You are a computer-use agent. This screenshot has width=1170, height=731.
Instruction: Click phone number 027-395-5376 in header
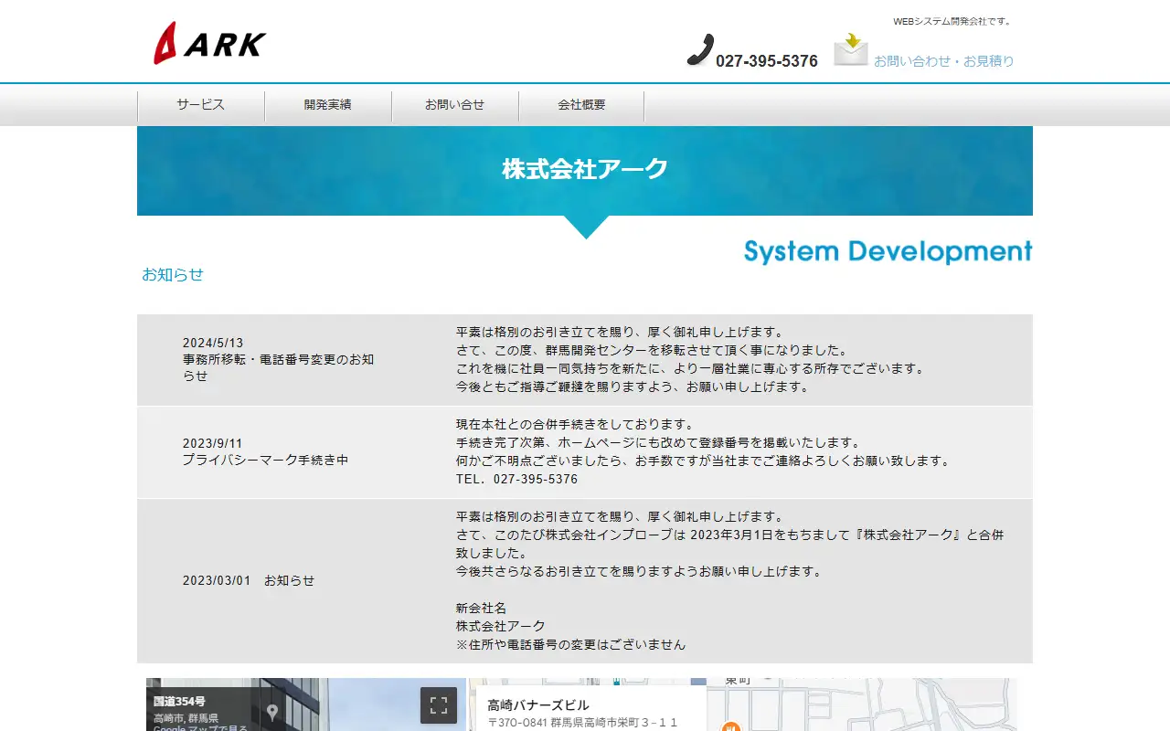click(767, 61)
